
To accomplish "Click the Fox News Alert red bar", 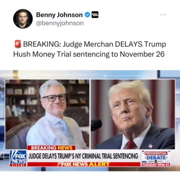I will [84, 164].
